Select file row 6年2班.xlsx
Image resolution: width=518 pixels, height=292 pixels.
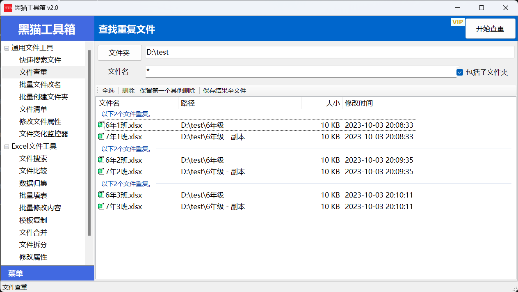[x=256, y=160]
